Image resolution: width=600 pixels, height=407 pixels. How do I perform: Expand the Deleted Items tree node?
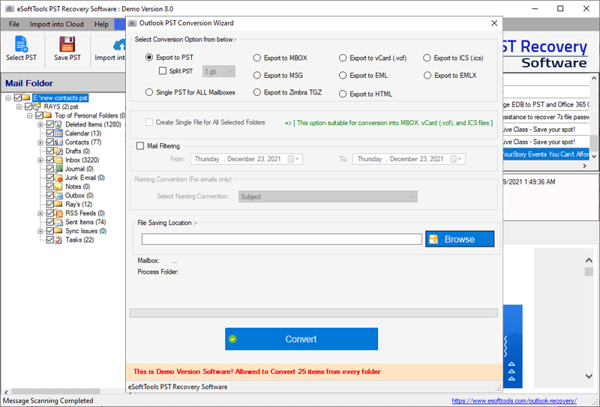click(x=40, y=124)
